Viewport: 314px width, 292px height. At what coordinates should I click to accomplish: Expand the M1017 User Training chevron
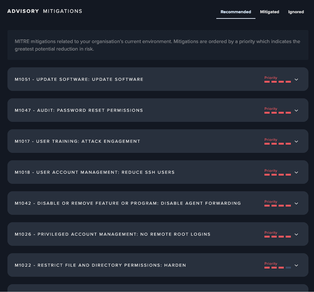click(296, 141)
